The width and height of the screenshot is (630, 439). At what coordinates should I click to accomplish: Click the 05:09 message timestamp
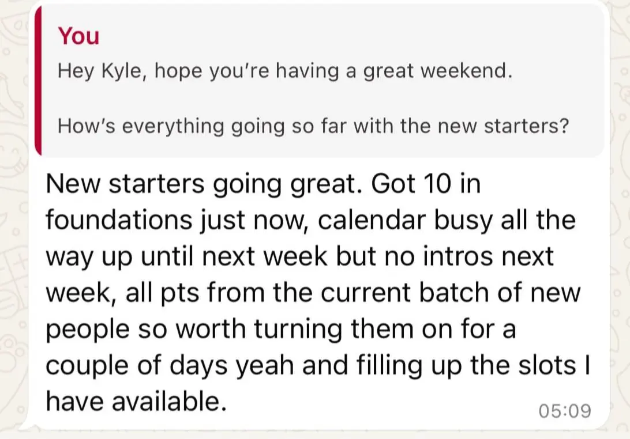pos(565,410)
